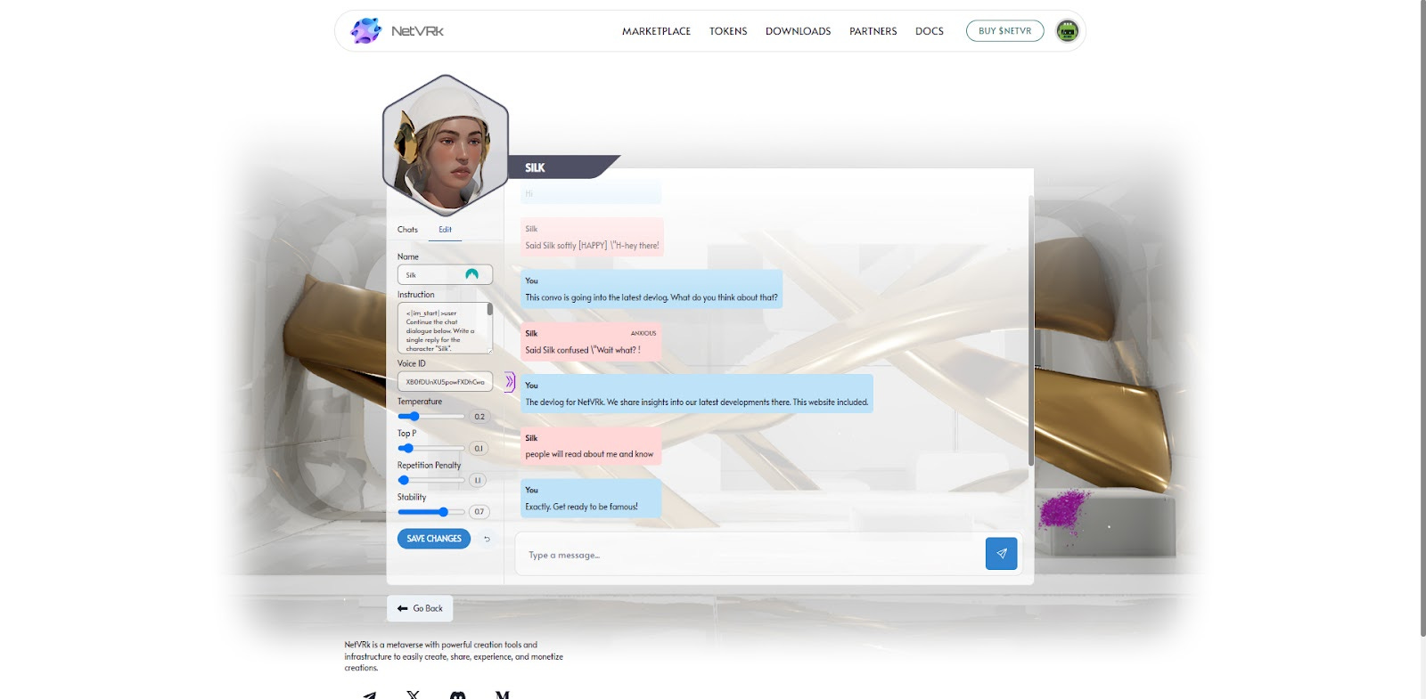Click 'This convo is going into the latest devlog' message
Image resolution: width=1426 pixels, height=699 pixels.
click(x=652, y=289)
